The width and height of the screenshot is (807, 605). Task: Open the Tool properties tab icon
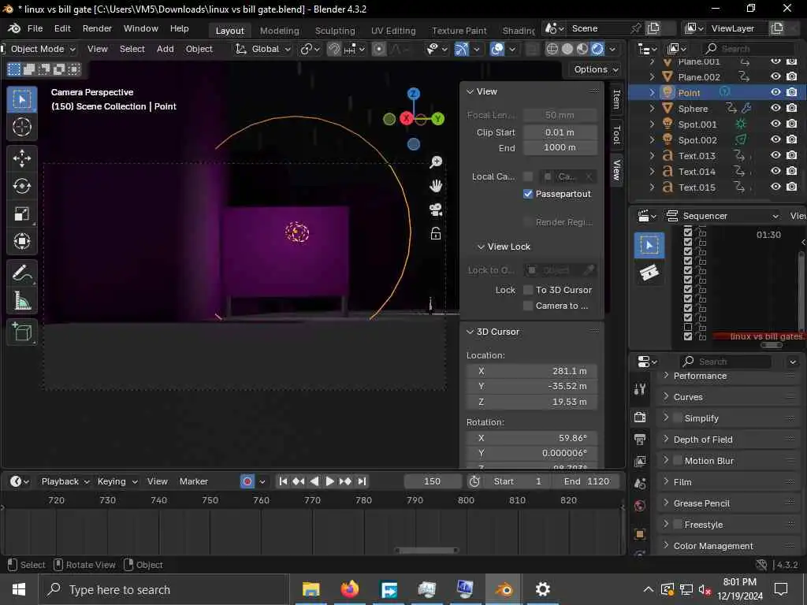click(x=640, y=389)
